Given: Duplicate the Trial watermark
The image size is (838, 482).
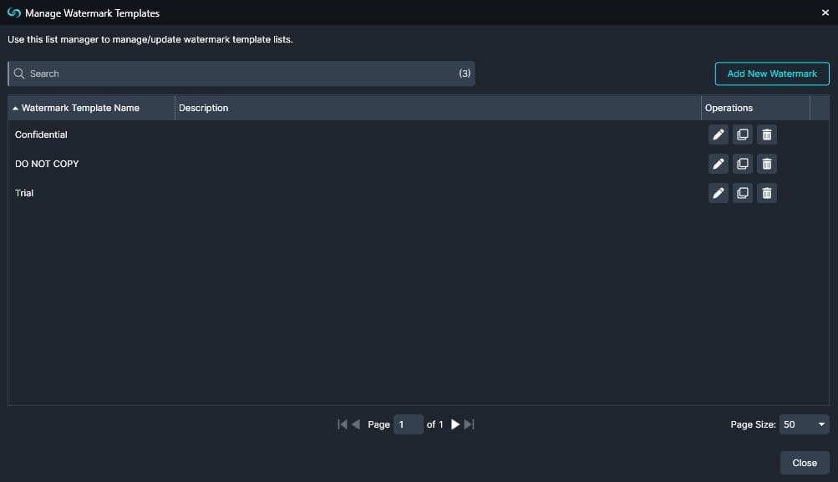Looking at the screenshot, I should coord(742,192).
